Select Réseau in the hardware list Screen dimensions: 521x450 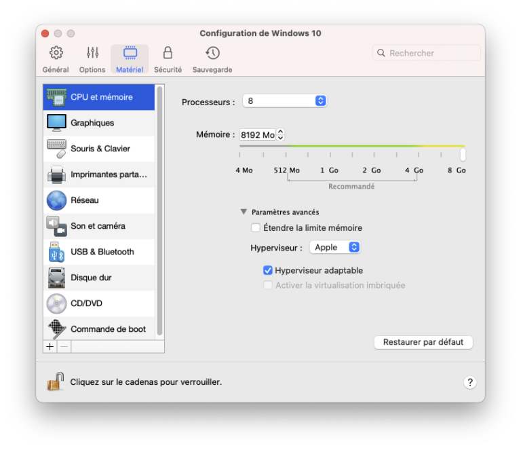point(98,200)
